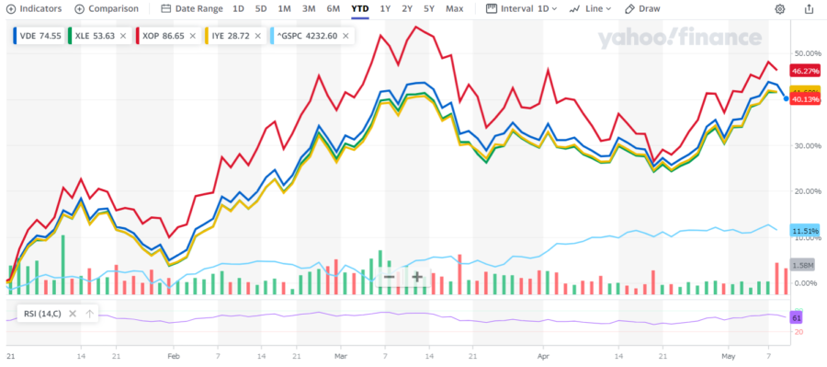The width and height of the screenshot is (827, 367).
Task: Click the IYE 28.72 legend label
Action: (x=231, y=36)
